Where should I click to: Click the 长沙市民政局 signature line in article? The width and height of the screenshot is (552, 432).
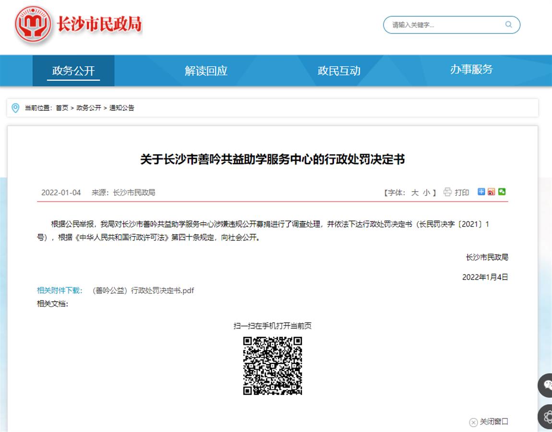[487, 257]
